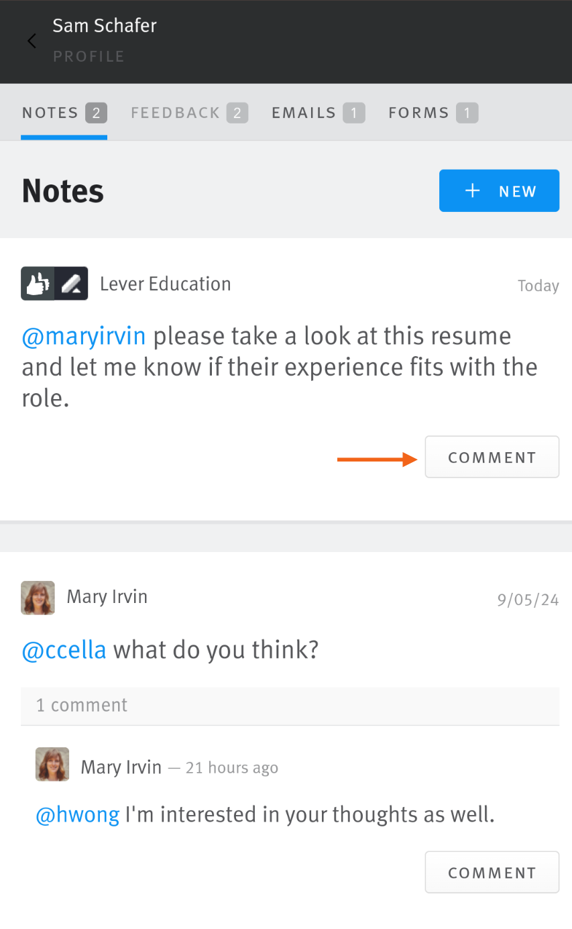Viewport: 572px width, 929px height.
Task: Click the Sam Schafer profile title
Action: click(105, 25)
